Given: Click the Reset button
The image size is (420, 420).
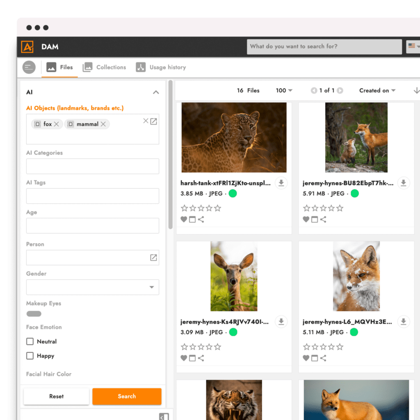Looking at the screenshot, I should point(56,397).
